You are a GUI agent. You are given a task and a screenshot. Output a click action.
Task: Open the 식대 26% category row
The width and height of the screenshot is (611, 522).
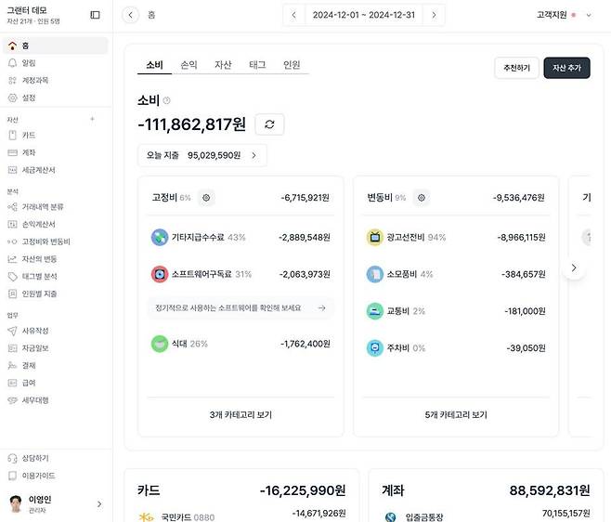[240, 344]
